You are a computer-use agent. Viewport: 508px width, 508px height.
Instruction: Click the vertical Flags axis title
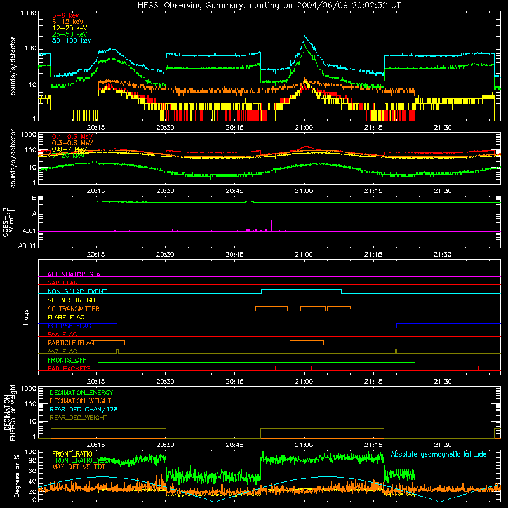(26, 317)
